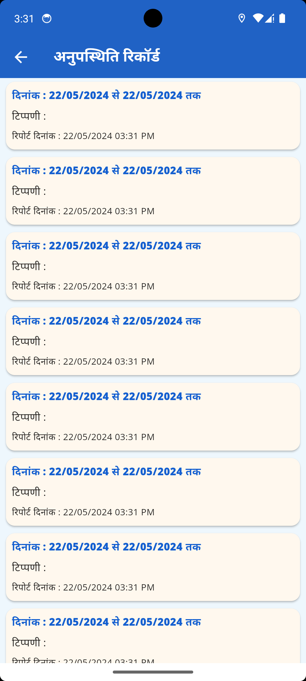306x681 pixels.
Task: Tap the टिप्पणी line of the first record
Action: click(29, 116)
